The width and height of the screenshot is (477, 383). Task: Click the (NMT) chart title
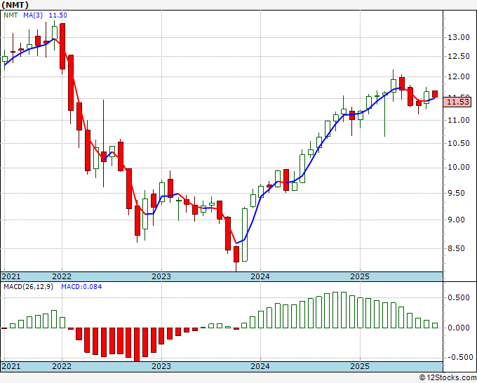[15, 5]
